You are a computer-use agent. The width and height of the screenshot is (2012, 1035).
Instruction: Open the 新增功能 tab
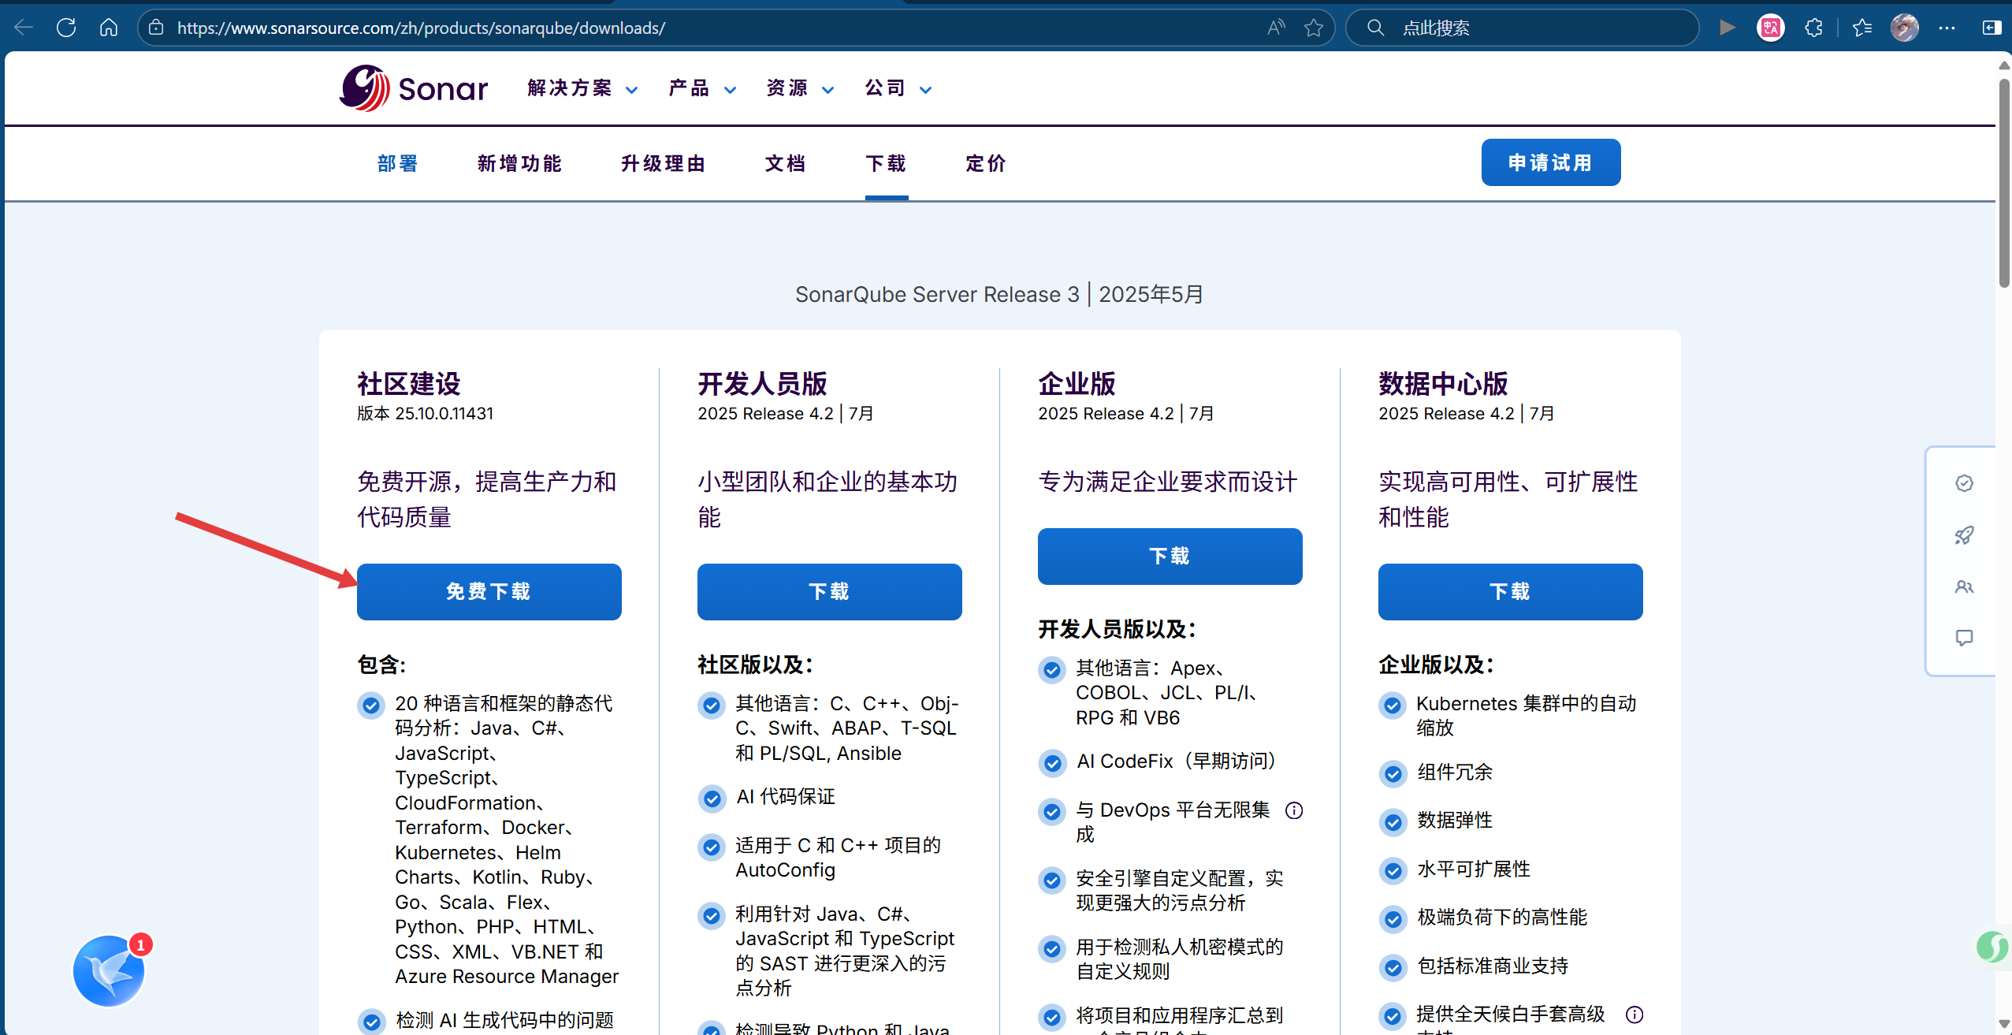[x=519, y=163]
